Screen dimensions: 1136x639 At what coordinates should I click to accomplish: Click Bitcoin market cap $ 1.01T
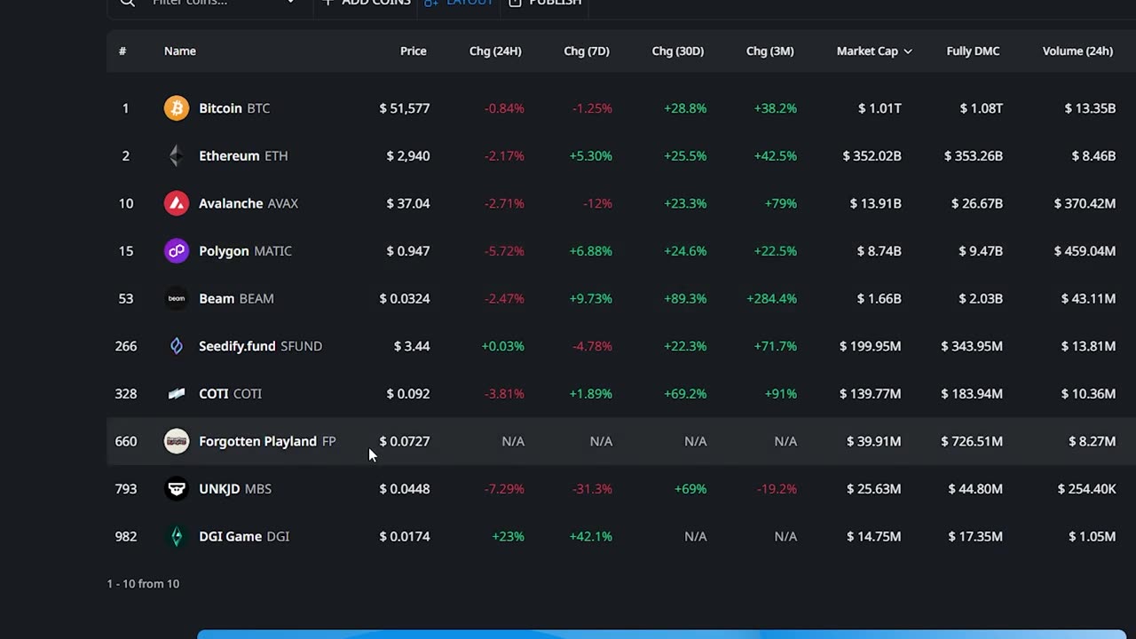point(880,108)
